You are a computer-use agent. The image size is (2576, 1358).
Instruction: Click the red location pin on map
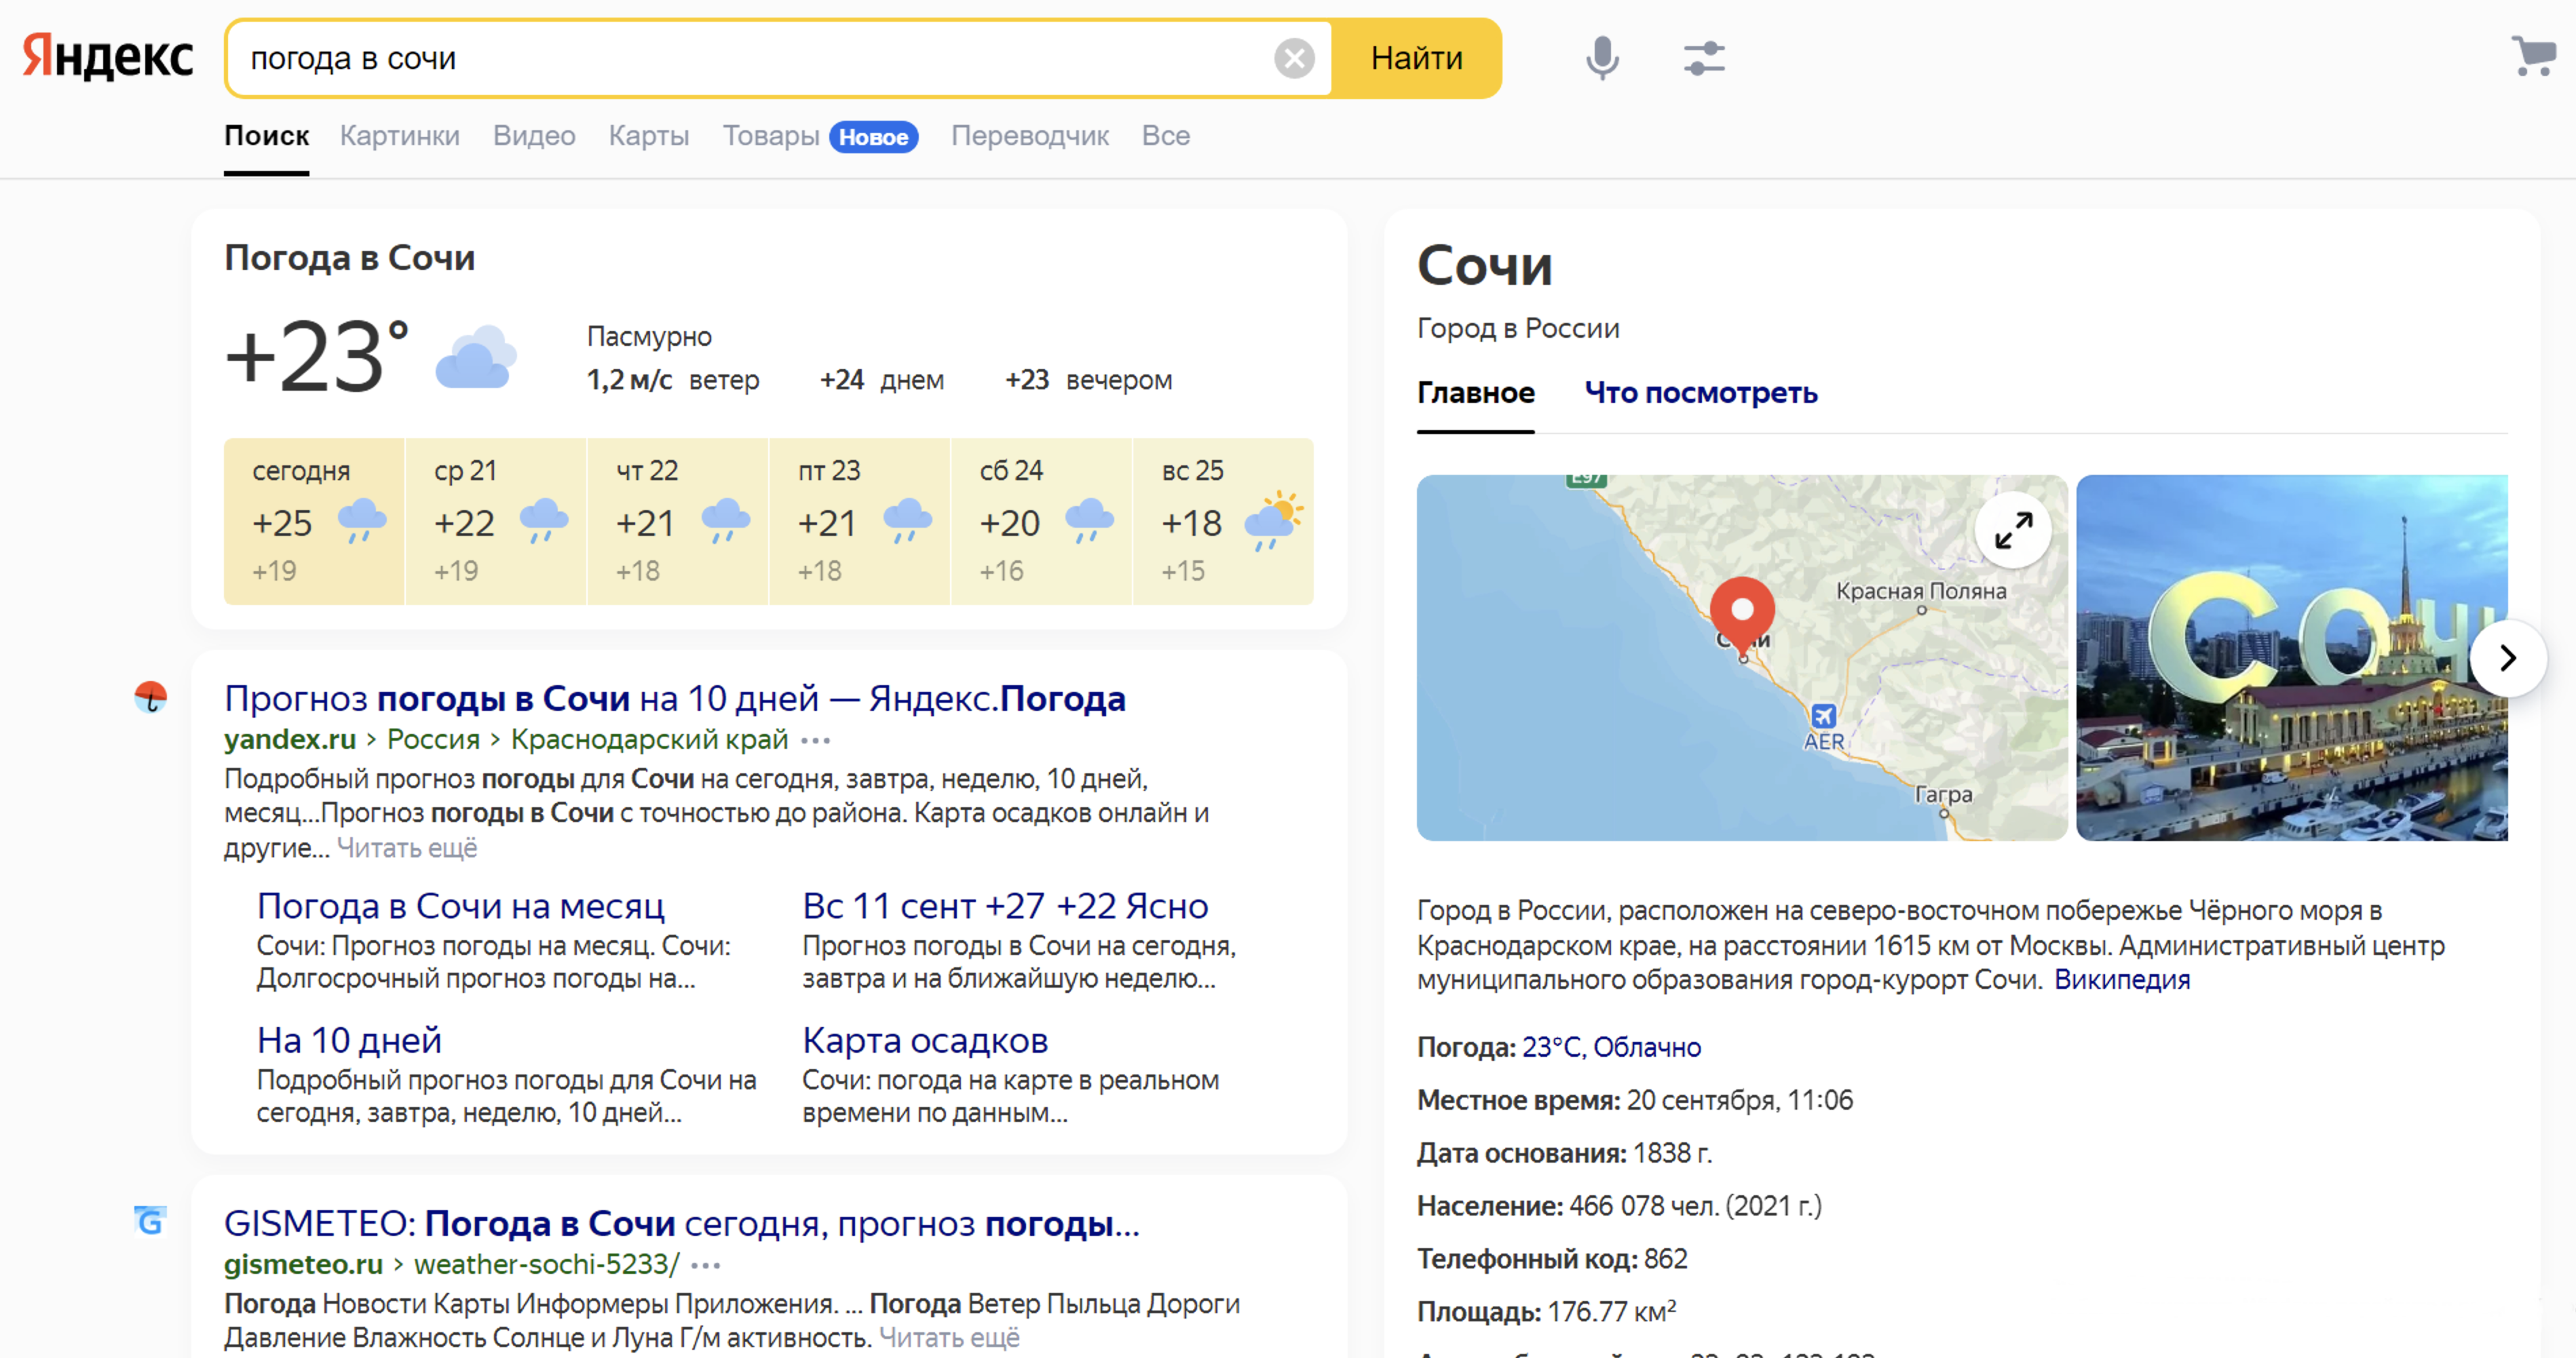[x=1742, y=614]
